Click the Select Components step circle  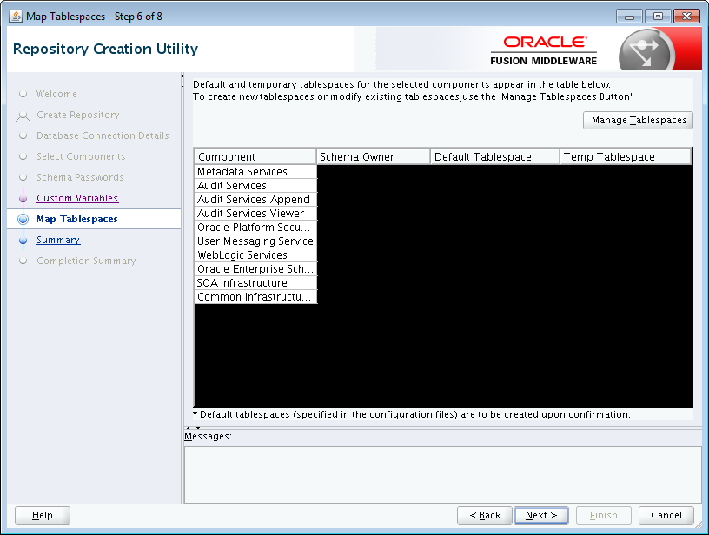click(24, 156)
